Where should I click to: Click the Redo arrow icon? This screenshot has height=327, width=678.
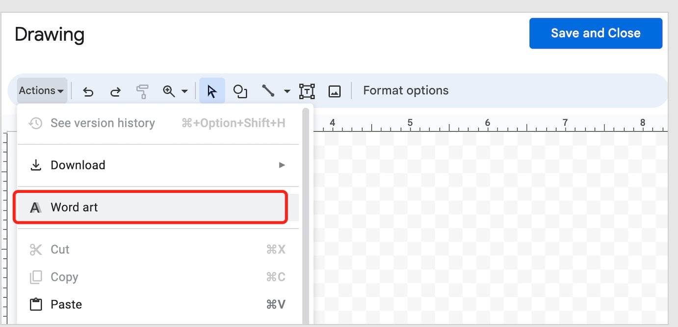pyautogui.click(x=115, y=91)
